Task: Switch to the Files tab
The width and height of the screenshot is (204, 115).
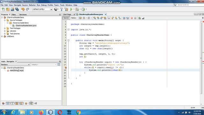Action: 13,15
